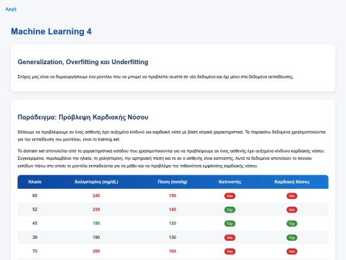Click the red heart disease badge in the age 52 row
The width and height of the screenshot is (346, 260).
pyautogui.click(x=292, y=210)
